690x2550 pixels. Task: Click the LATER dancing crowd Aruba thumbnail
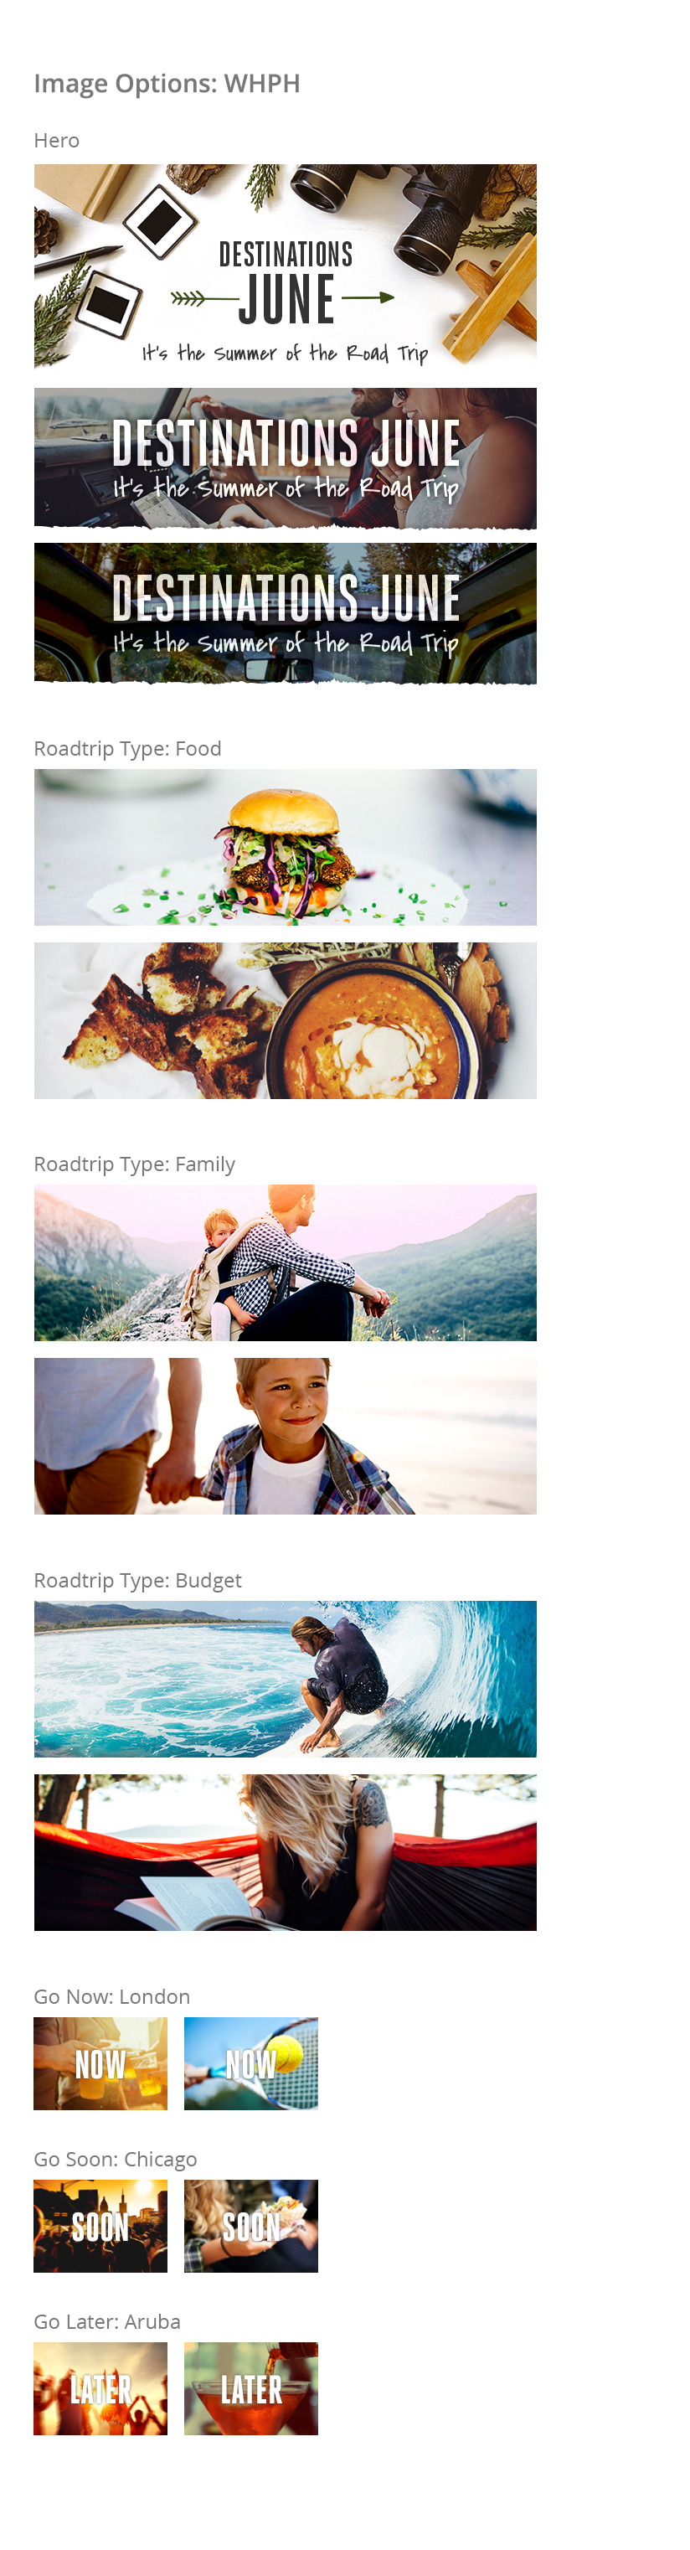[100, 2388]
